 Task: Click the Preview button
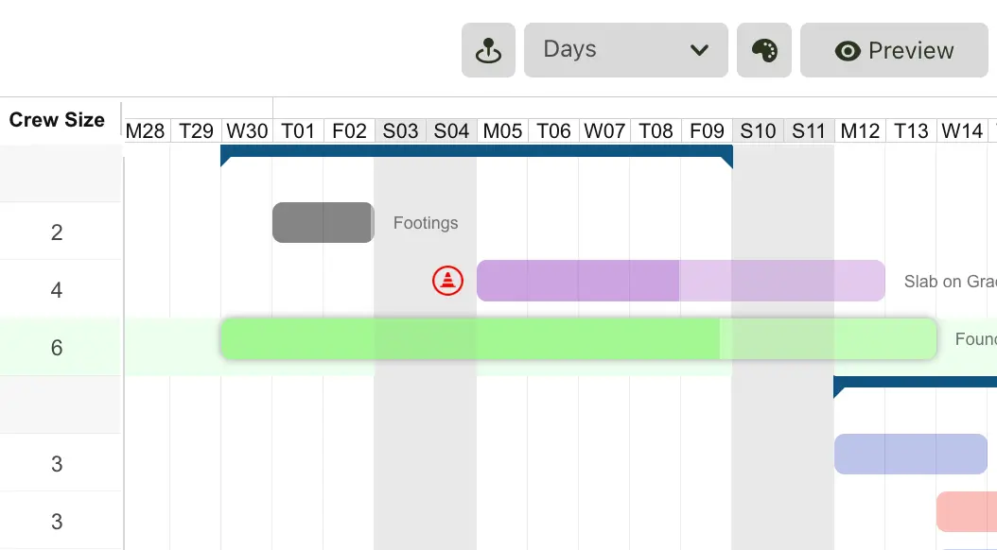point(894,50)
